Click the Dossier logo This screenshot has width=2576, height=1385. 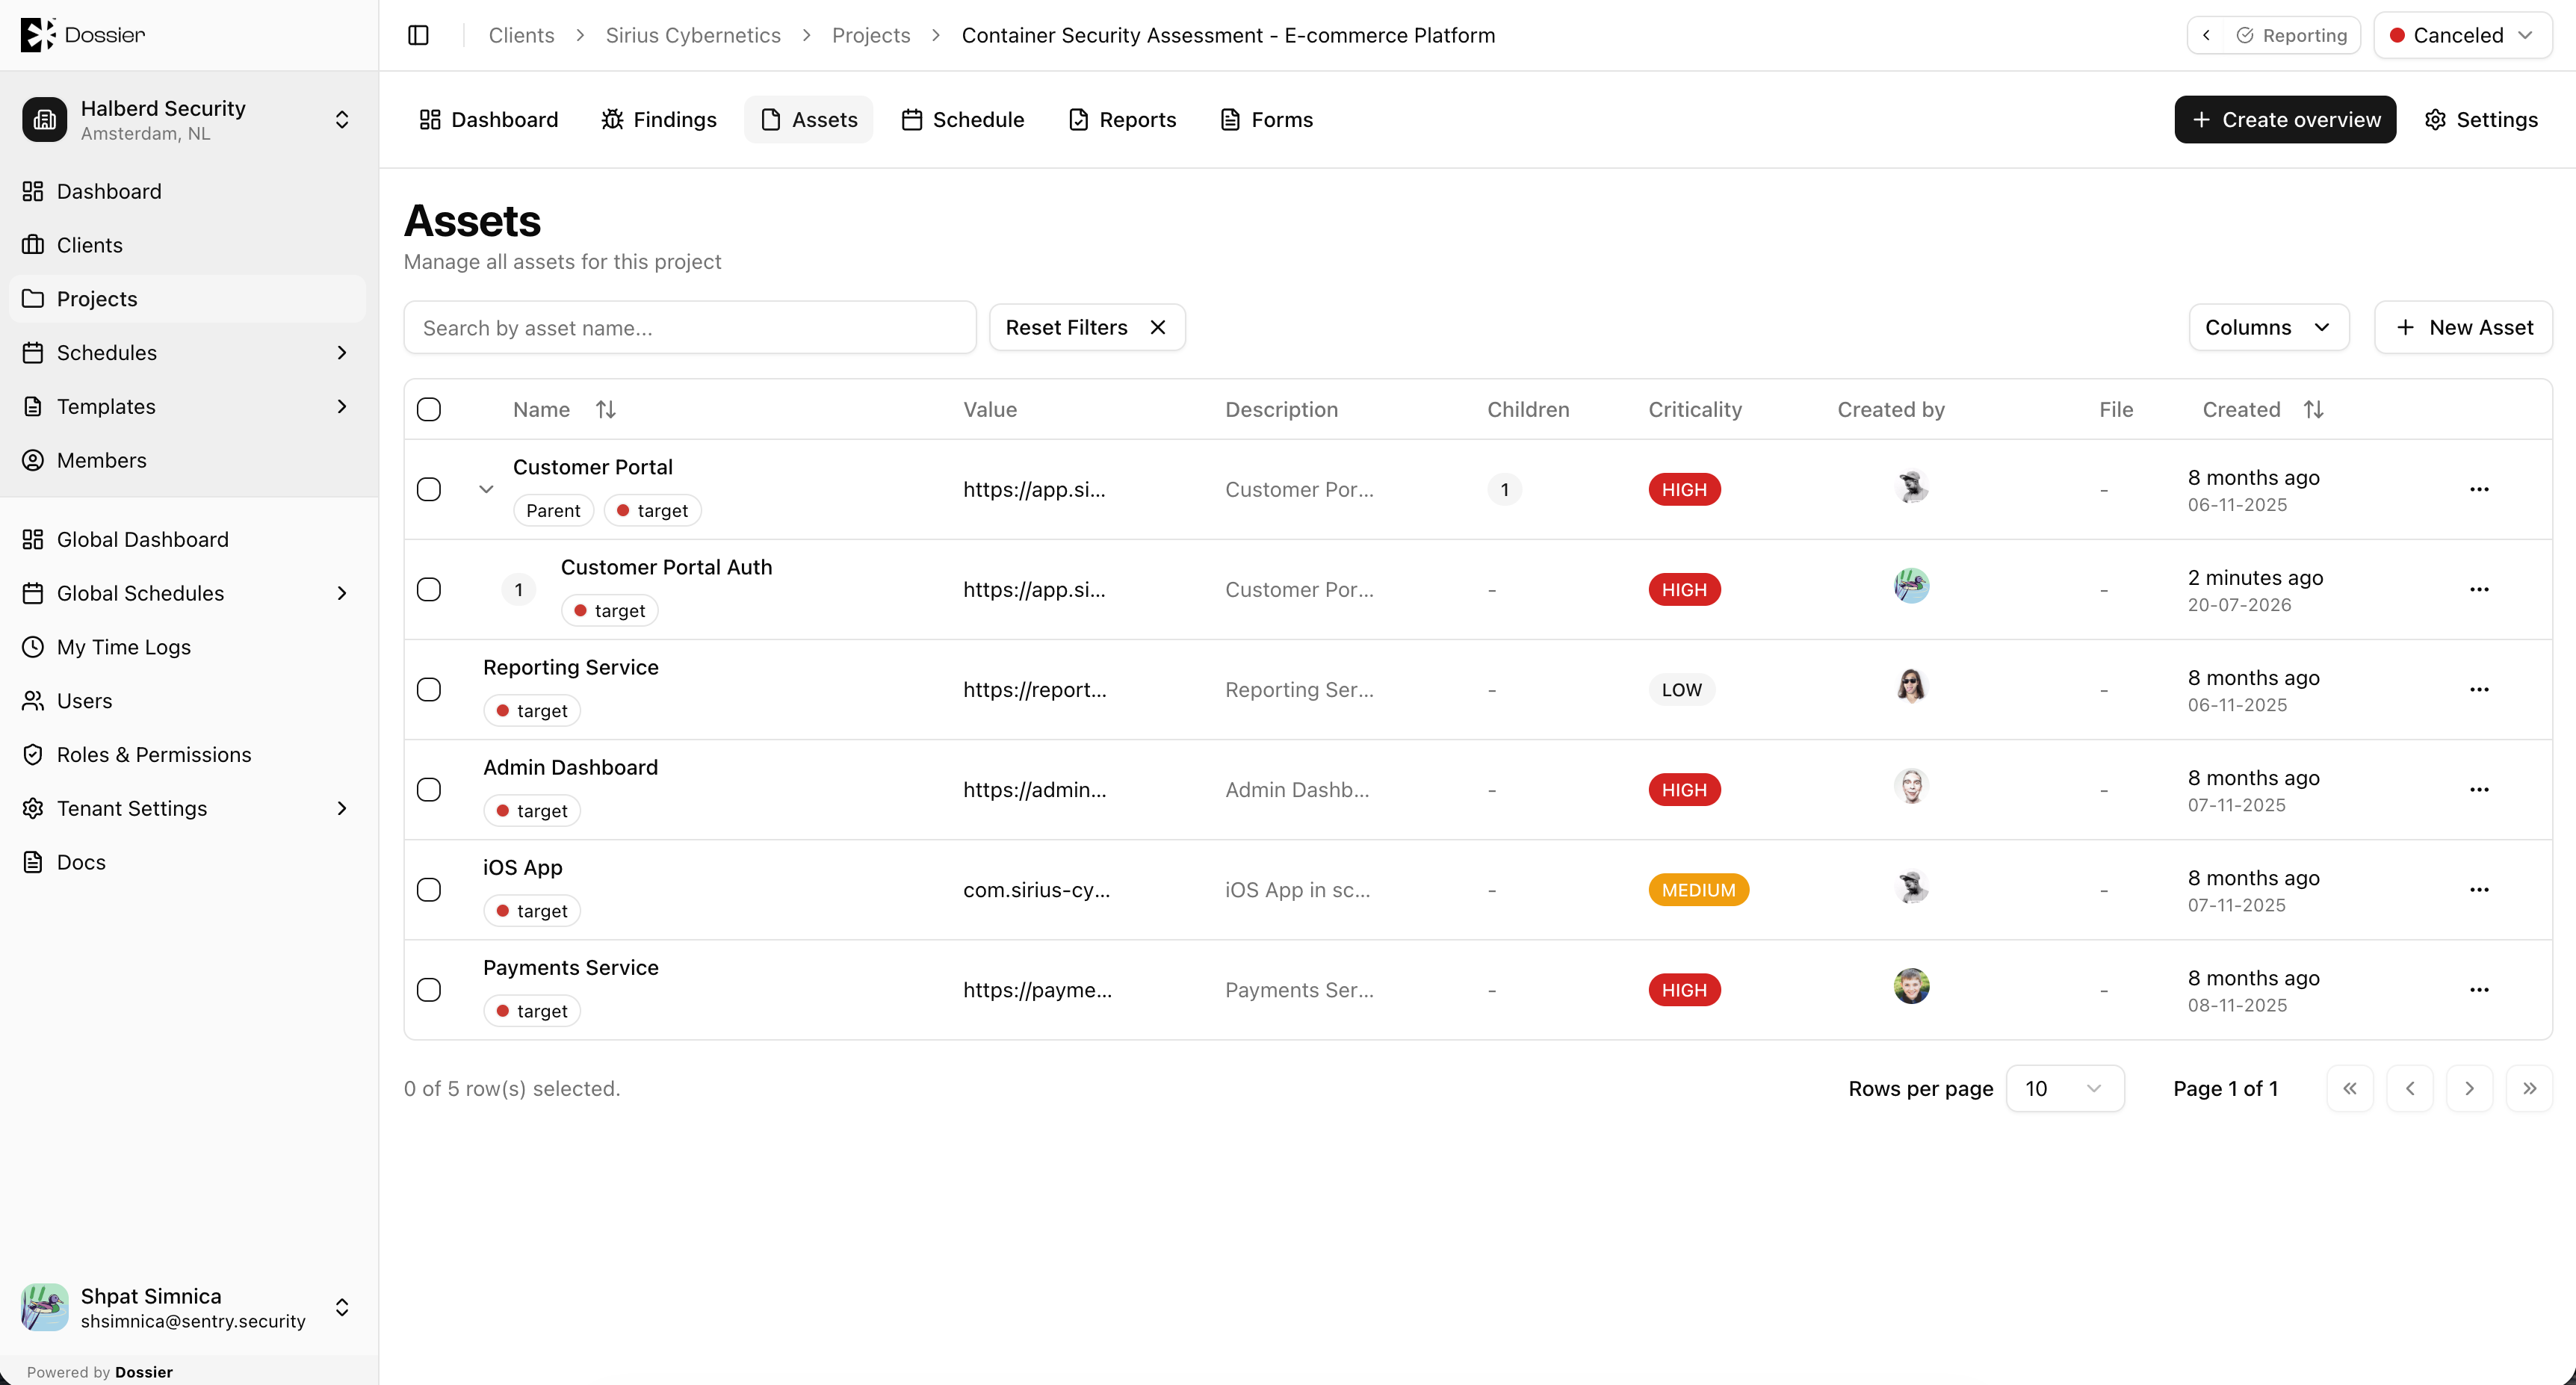point(83,35)
